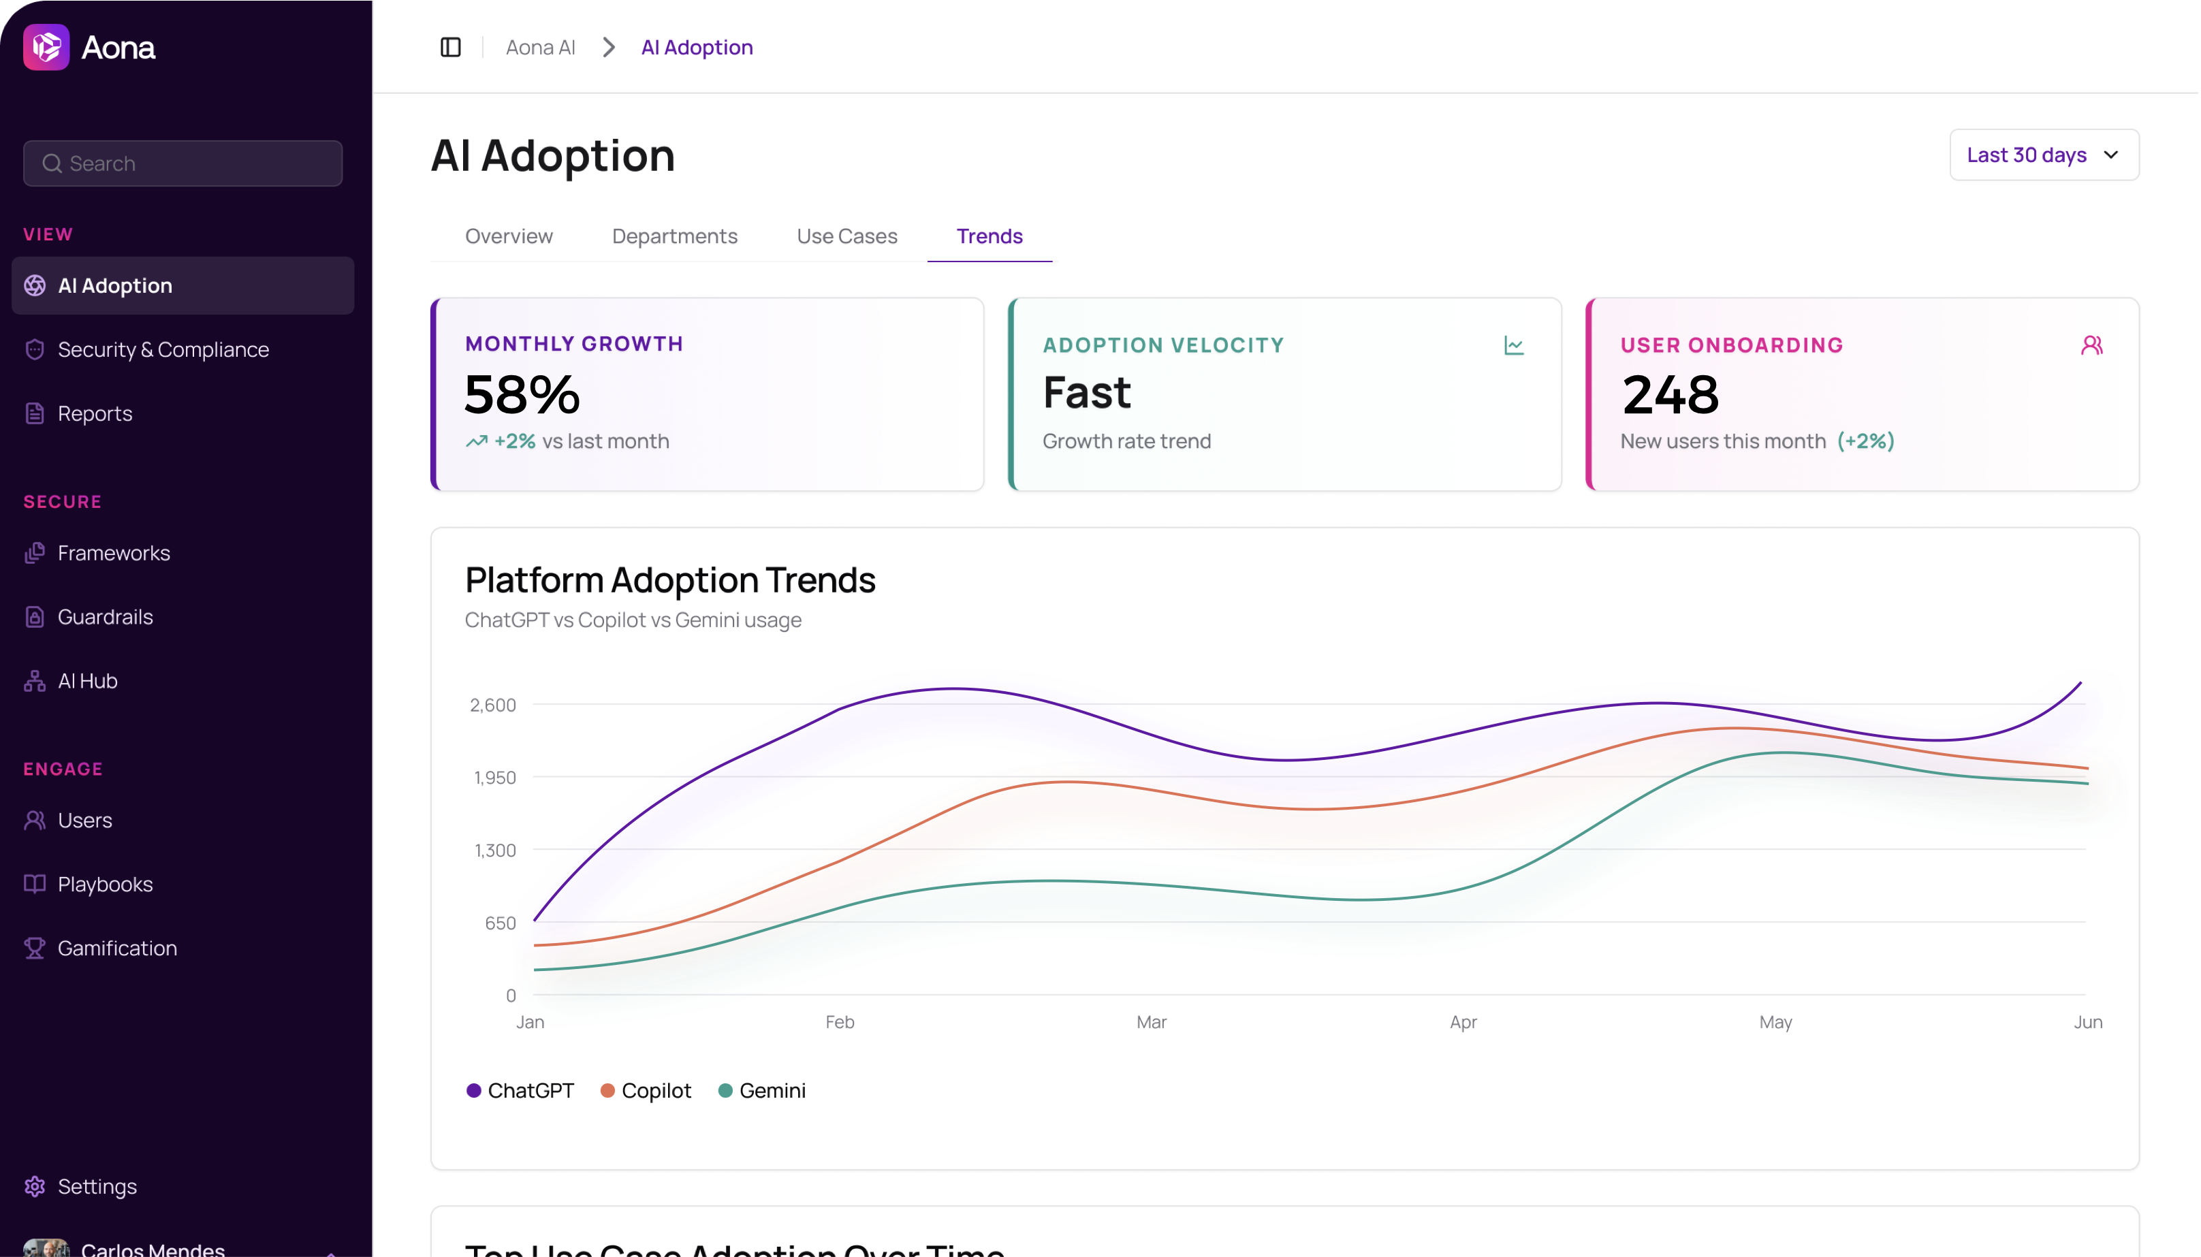Click the Aona AI breadcrumb link
The width and height of the screenshot is (2201, 1257).
click(540, 48)
